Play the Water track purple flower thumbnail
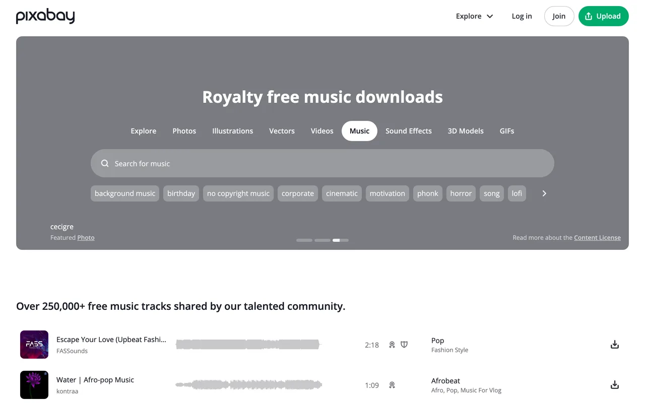The height and width of the screenshot is (403, 645). point(34,385)
